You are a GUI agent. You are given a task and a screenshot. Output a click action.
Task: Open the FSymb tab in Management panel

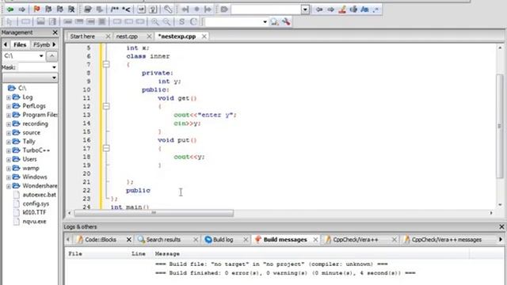pyautogui.click(x=41, y=44)
